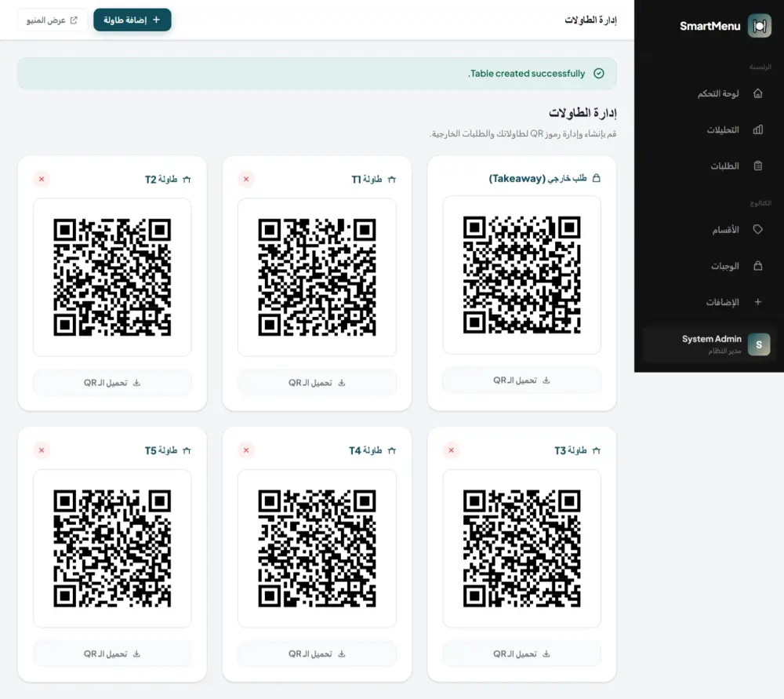Image resolution: width=784 pixels, height=699 pixels.
Task: Click the home icon beside لوحة التحكم
Action: (758, 93)
